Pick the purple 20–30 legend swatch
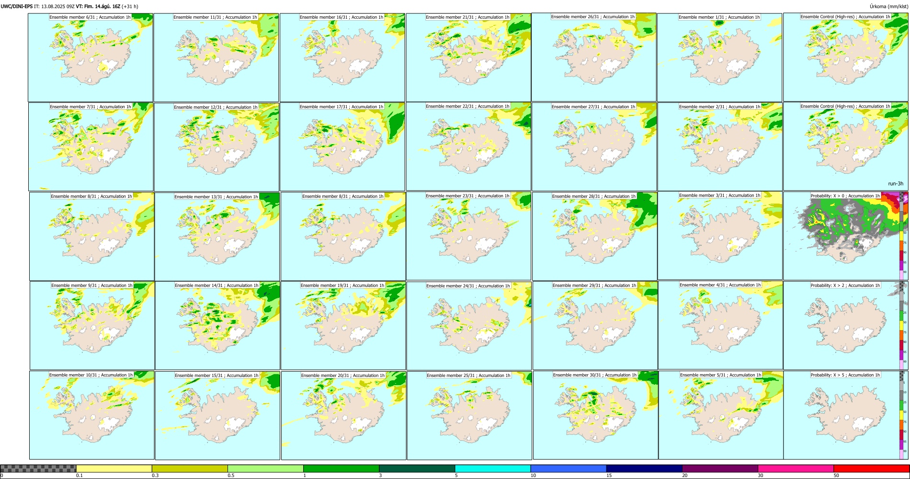 point(720,468)
